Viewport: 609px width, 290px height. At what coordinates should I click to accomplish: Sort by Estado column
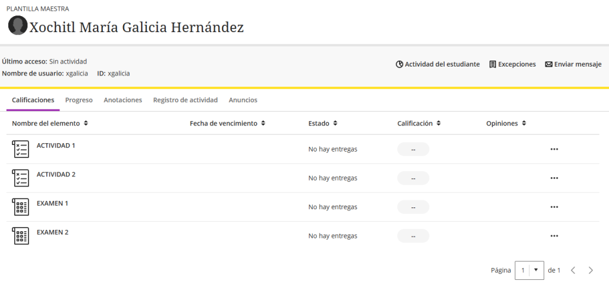click(323, 124)
